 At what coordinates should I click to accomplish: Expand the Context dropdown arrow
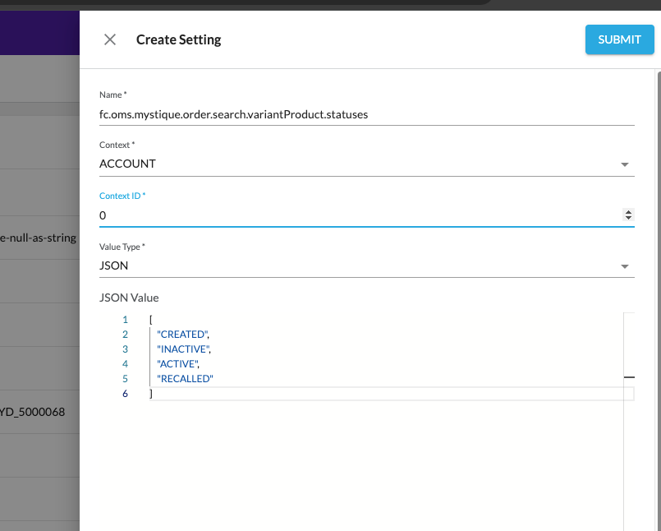pos(625,164)
